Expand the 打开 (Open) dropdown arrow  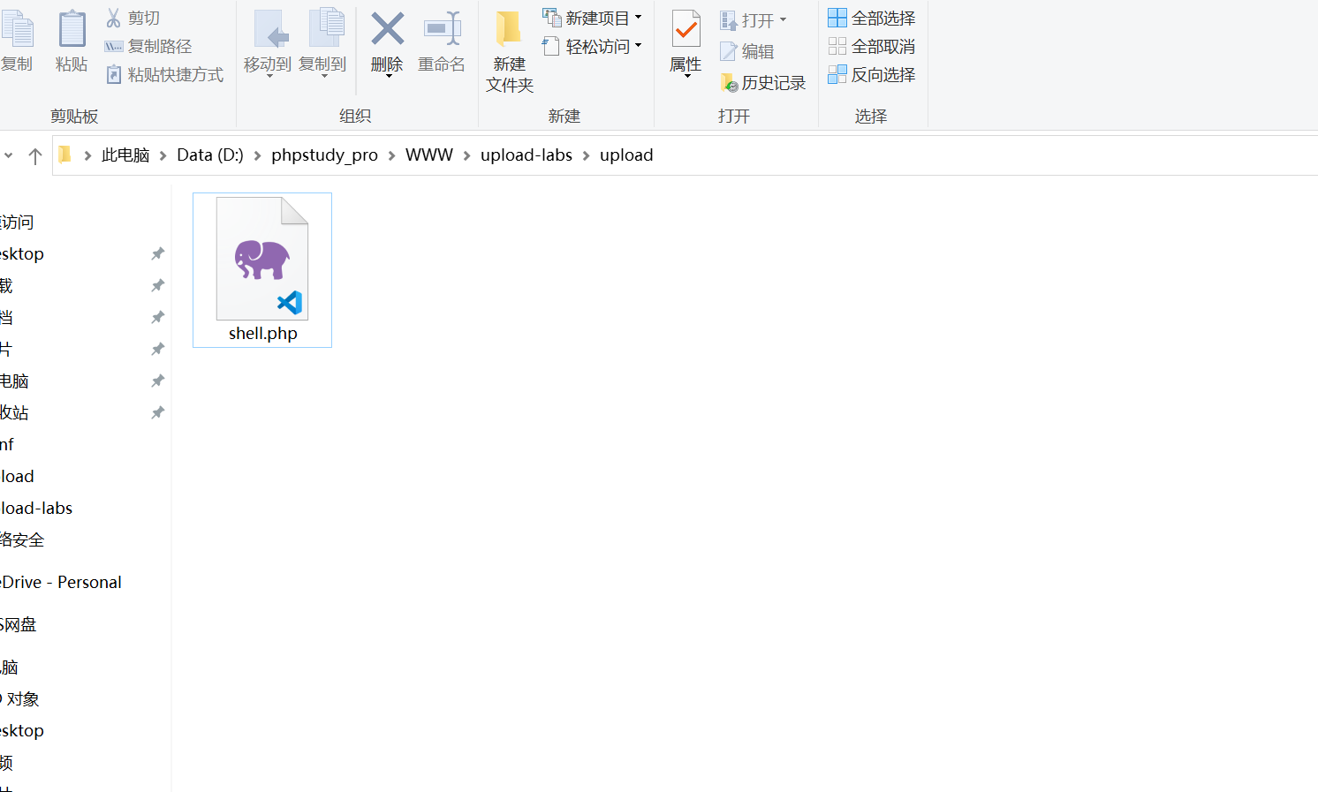tap(781, 19)
